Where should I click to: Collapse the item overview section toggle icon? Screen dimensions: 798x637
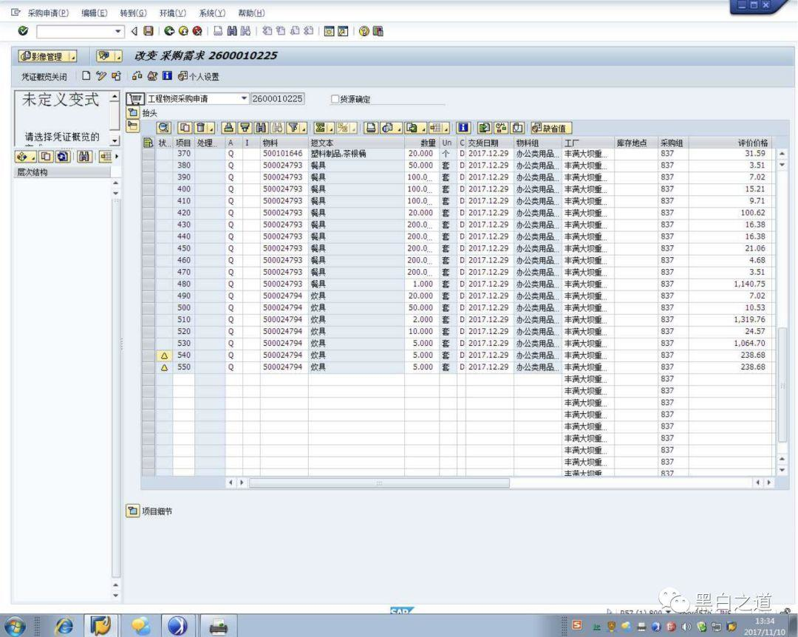(132, 126)
